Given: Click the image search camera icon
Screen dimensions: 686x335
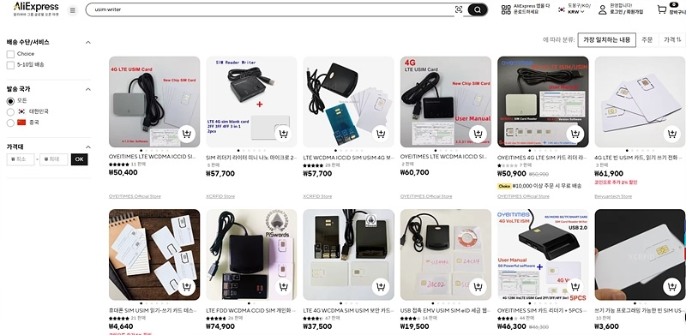Looking at the screenshot, I should tap(459, 9).
